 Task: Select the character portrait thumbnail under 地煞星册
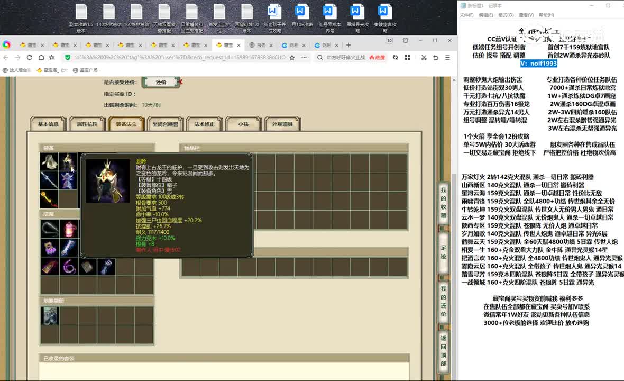pyautogui.click(x=50, y=316)
